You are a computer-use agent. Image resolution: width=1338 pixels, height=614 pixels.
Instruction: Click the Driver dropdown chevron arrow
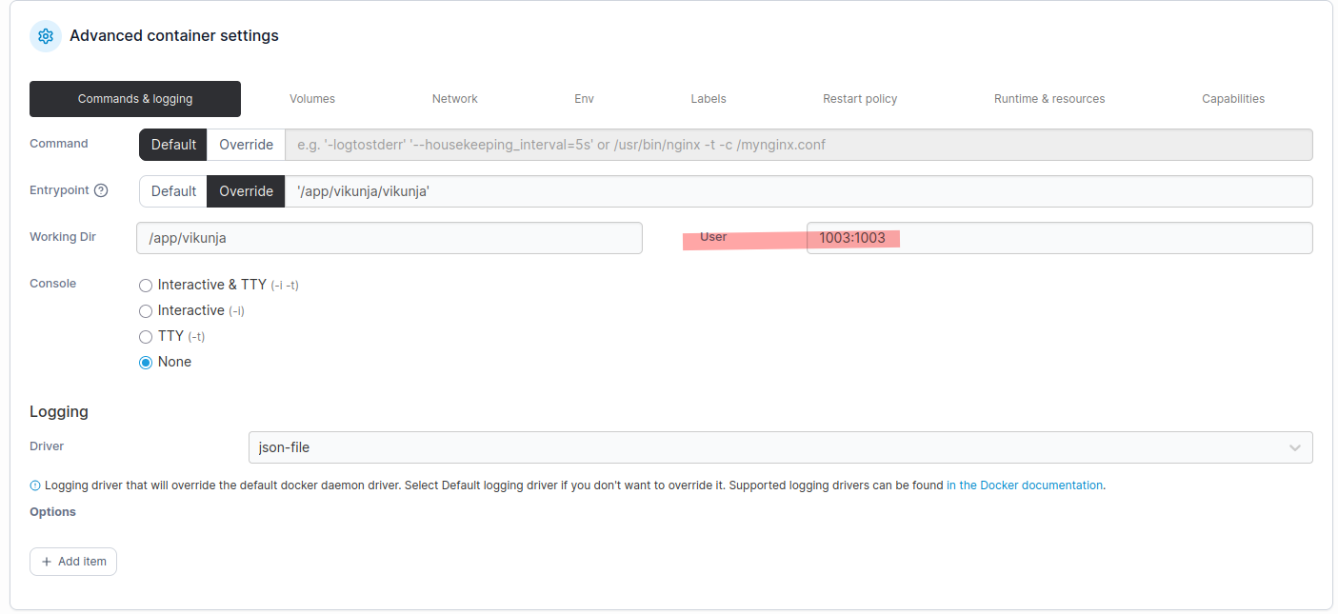(1294, 447)
